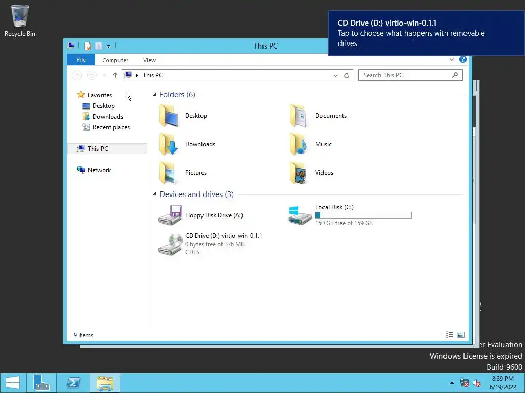
Task: Go up one level with Up arrow
Action: [x=115, y=75]
